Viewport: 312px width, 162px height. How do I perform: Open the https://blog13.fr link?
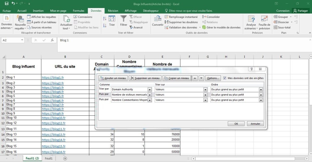54,135
